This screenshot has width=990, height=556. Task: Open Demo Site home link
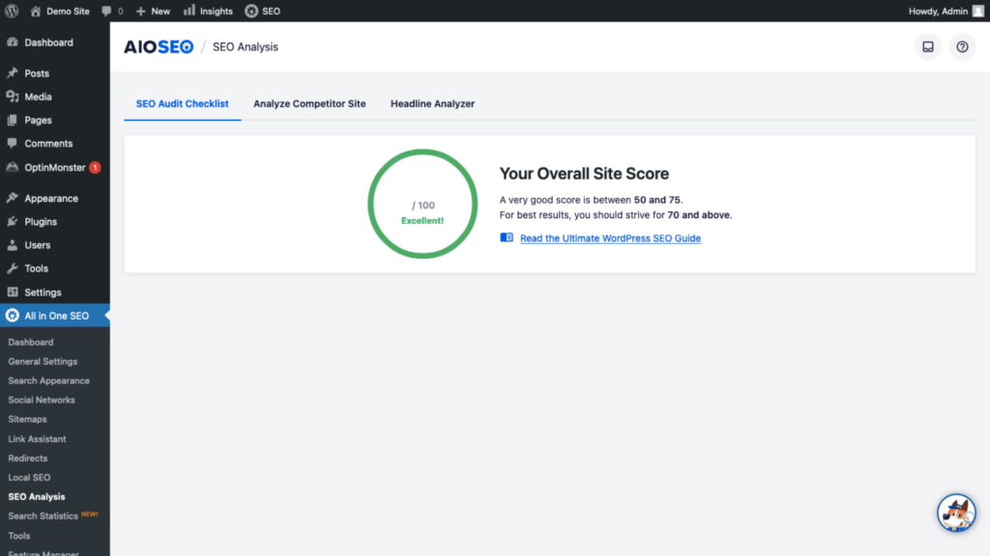[x=59, y=11]
